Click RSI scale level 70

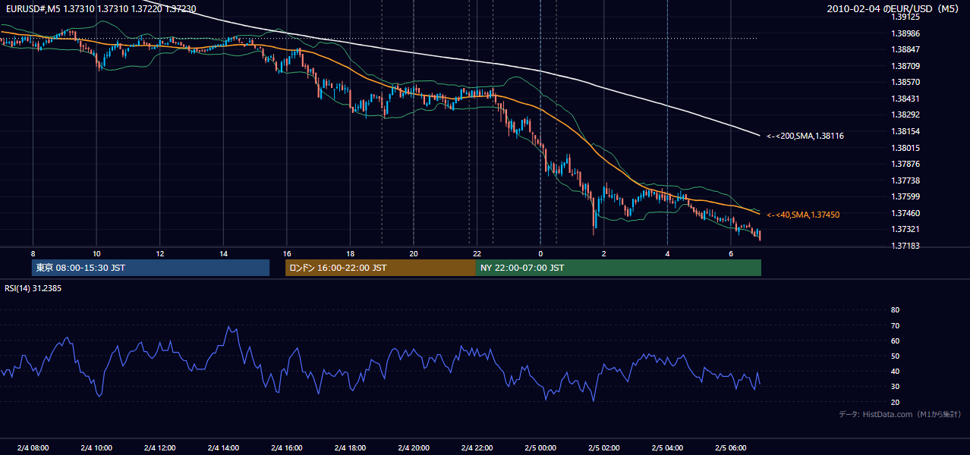coord(895,325)
